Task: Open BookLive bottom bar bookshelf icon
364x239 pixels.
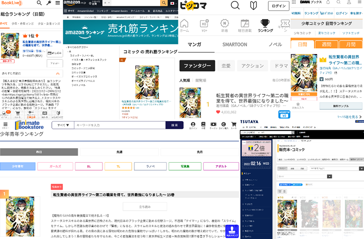Action: click(x=45, y=114)
